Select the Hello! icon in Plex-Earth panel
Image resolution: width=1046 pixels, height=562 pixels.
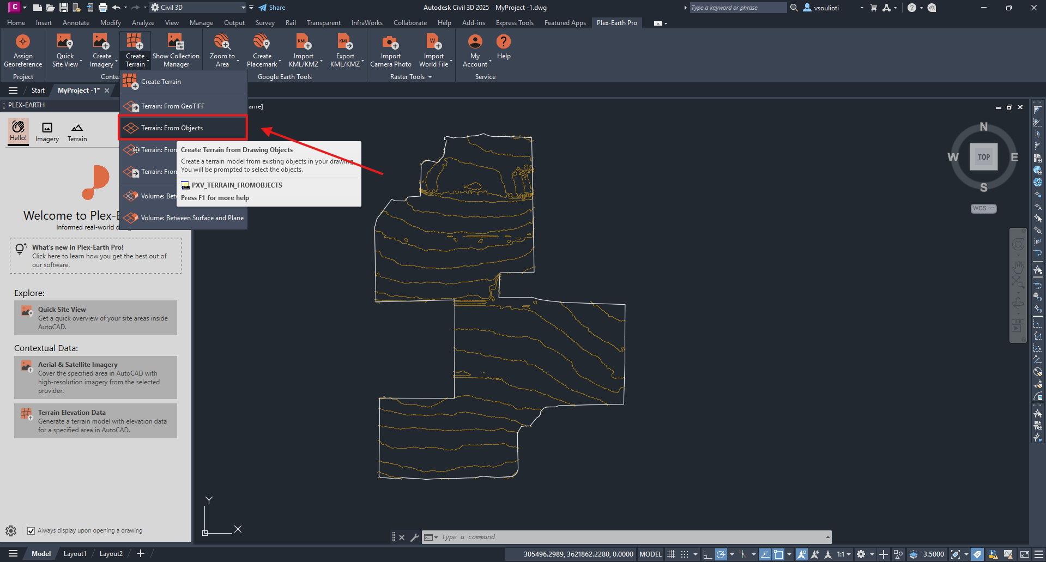coord(18,131)
